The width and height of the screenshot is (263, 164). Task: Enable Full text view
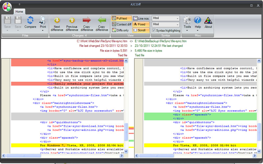coord(121,18)
